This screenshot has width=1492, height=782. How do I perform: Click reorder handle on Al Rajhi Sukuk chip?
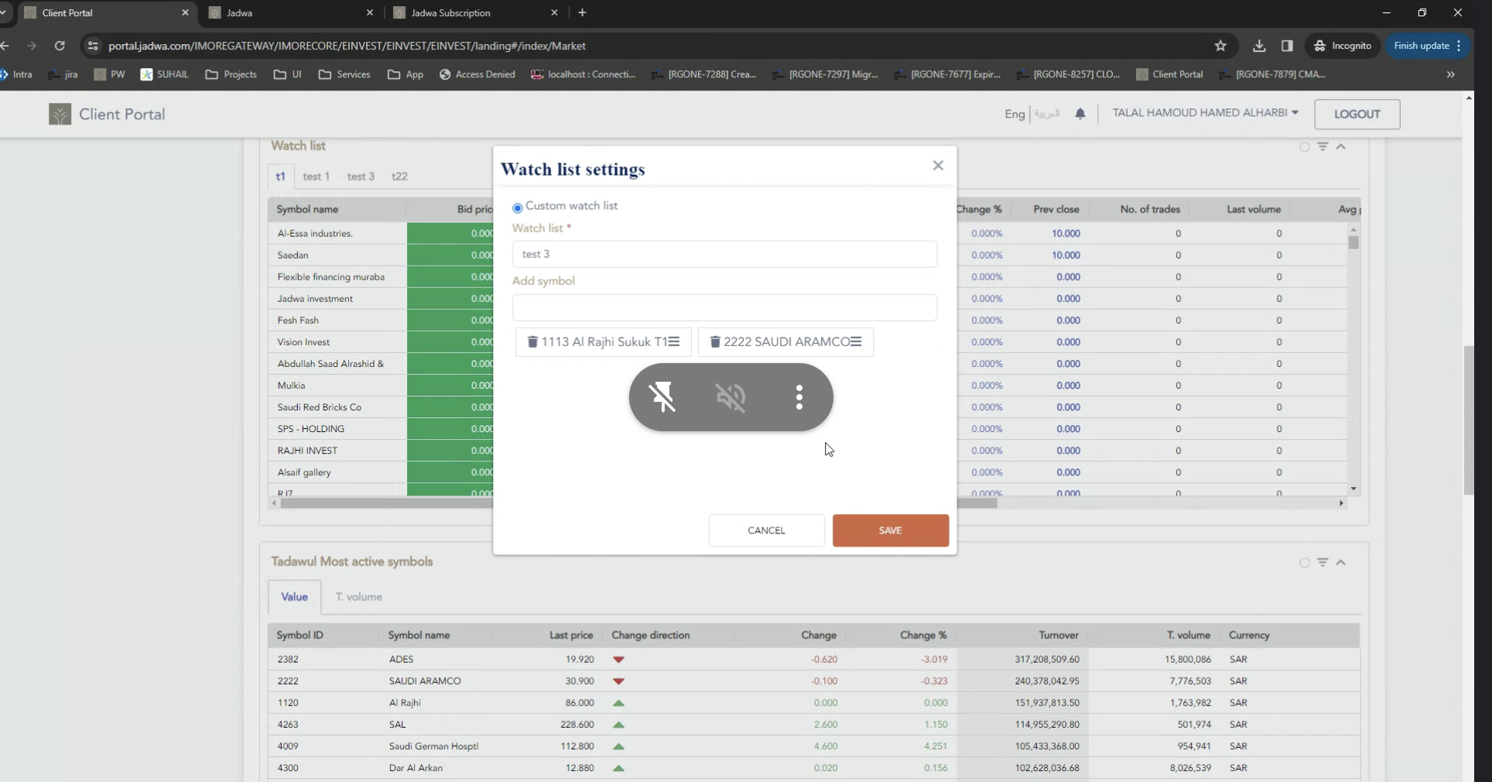click(674, 341)
